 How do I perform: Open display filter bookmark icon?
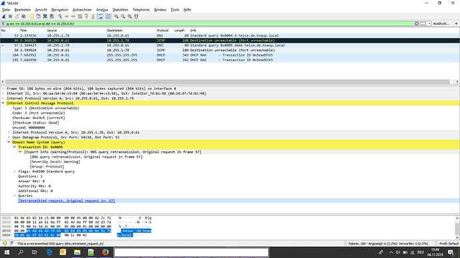[3, 23]
